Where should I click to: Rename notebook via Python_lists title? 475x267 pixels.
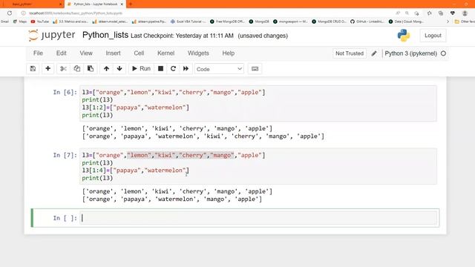coord(105,35)
